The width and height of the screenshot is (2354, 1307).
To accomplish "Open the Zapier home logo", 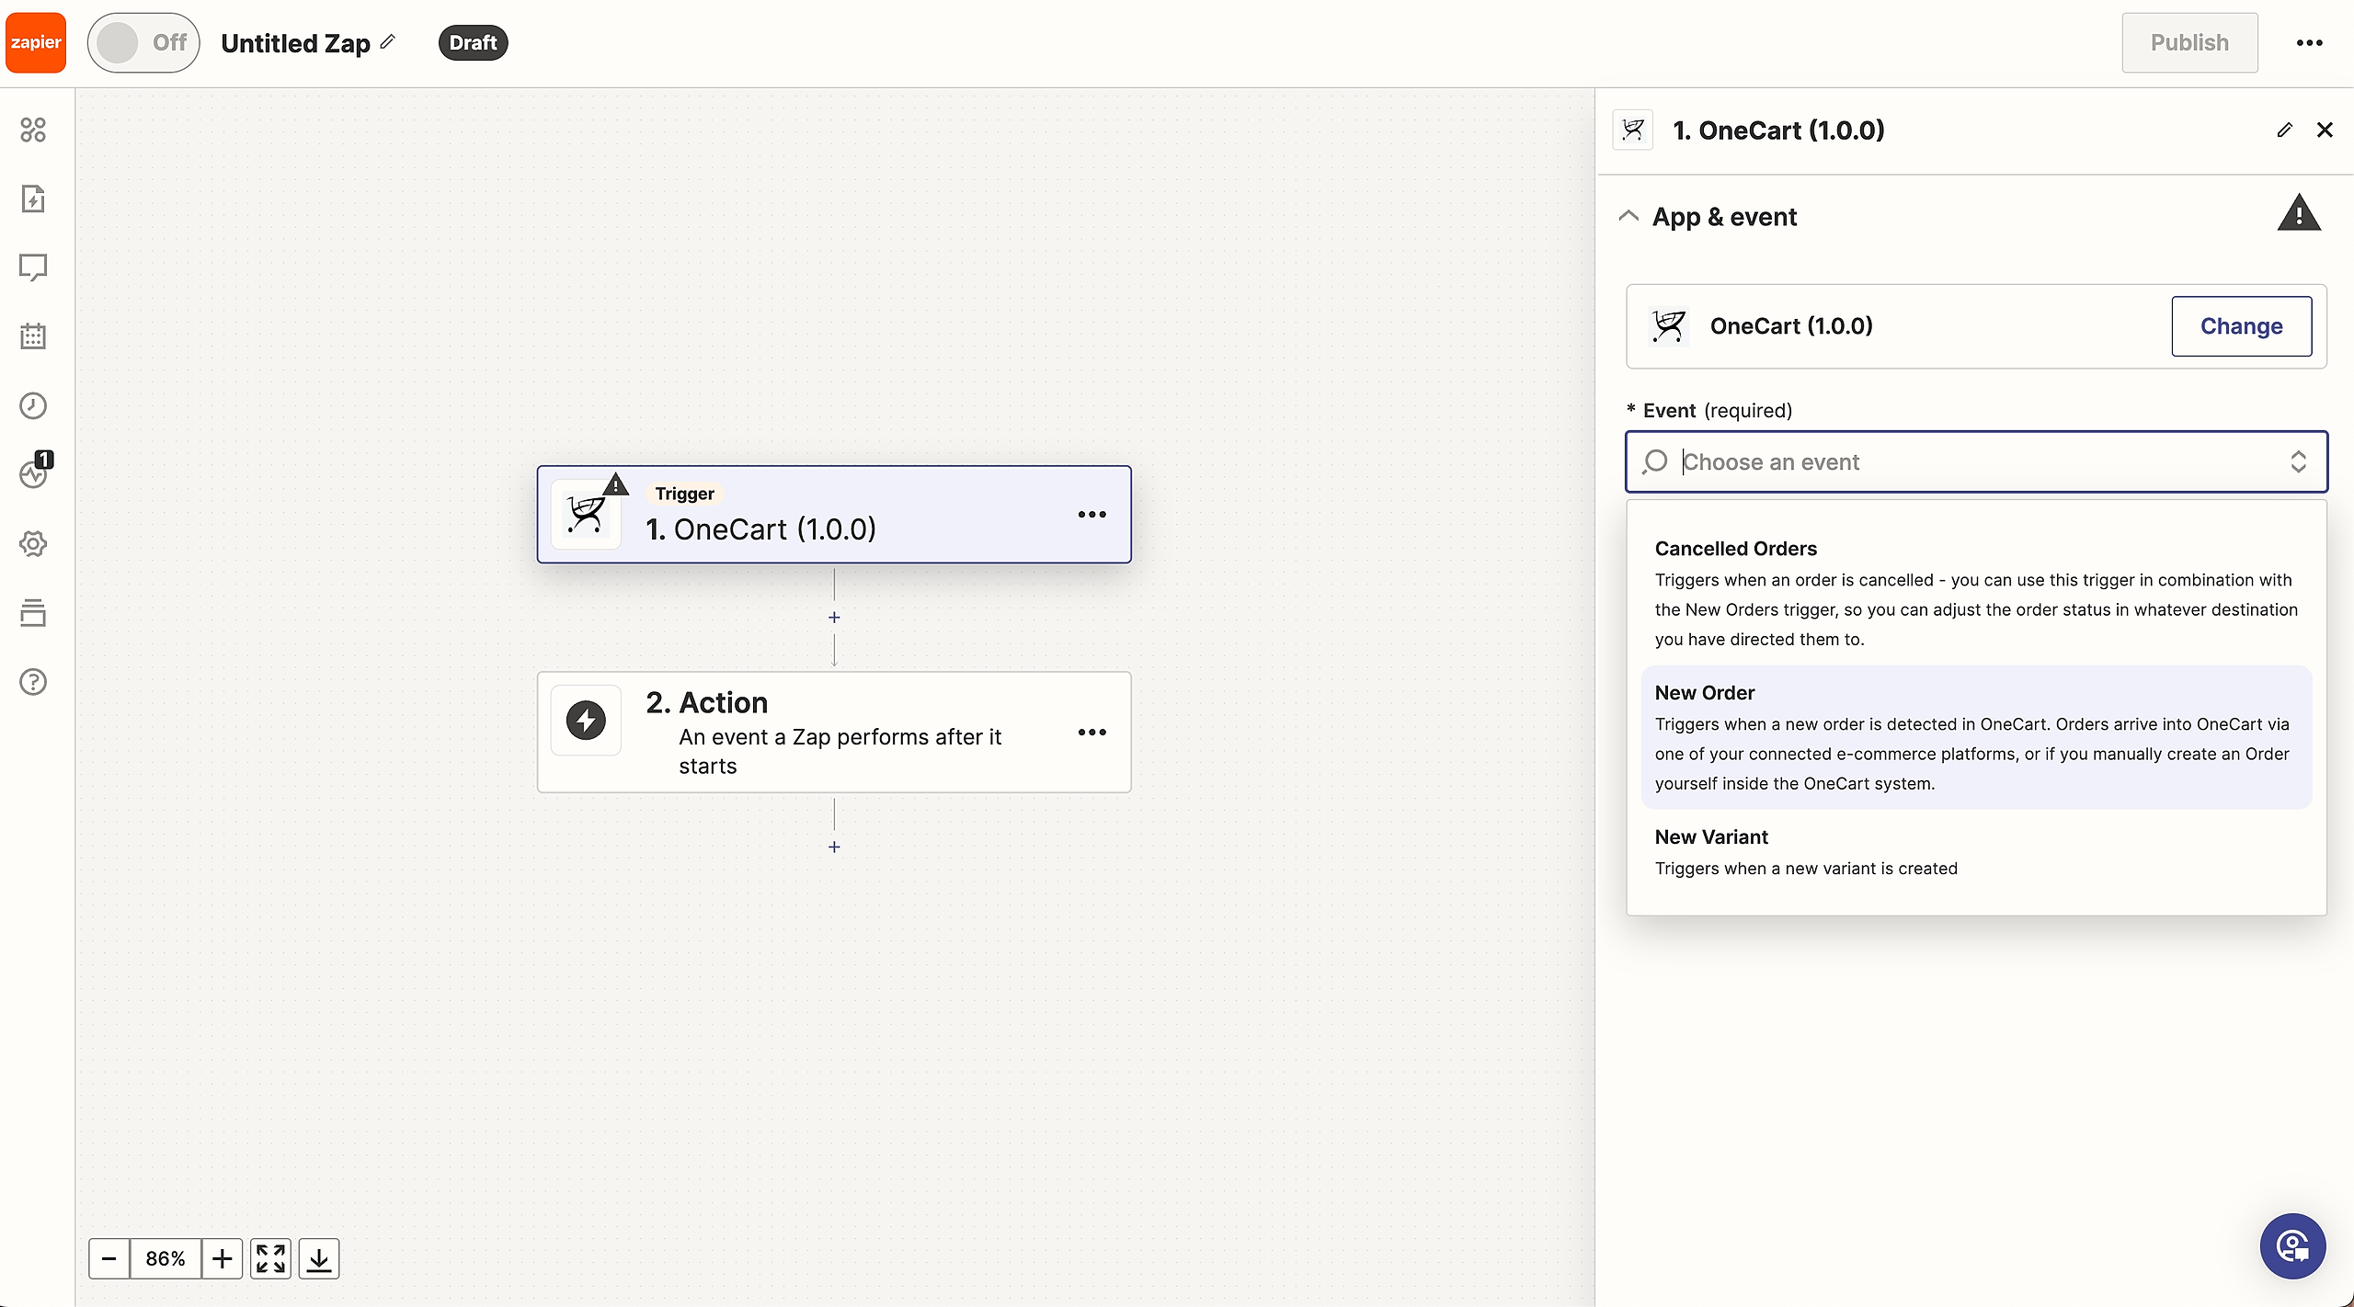I will point(36,42).
